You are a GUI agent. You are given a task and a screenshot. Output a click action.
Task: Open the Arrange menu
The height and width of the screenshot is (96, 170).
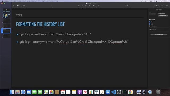34,1
